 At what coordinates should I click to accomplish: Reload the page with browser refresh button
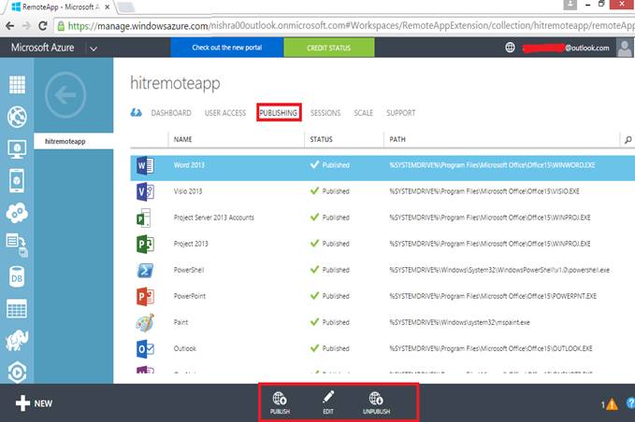(x=42, y=26)
